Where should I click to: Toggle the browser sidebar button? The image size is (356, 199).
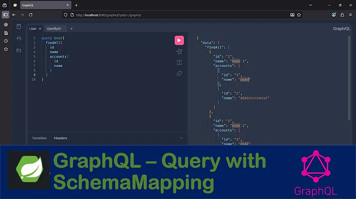[x=5, y=15]
